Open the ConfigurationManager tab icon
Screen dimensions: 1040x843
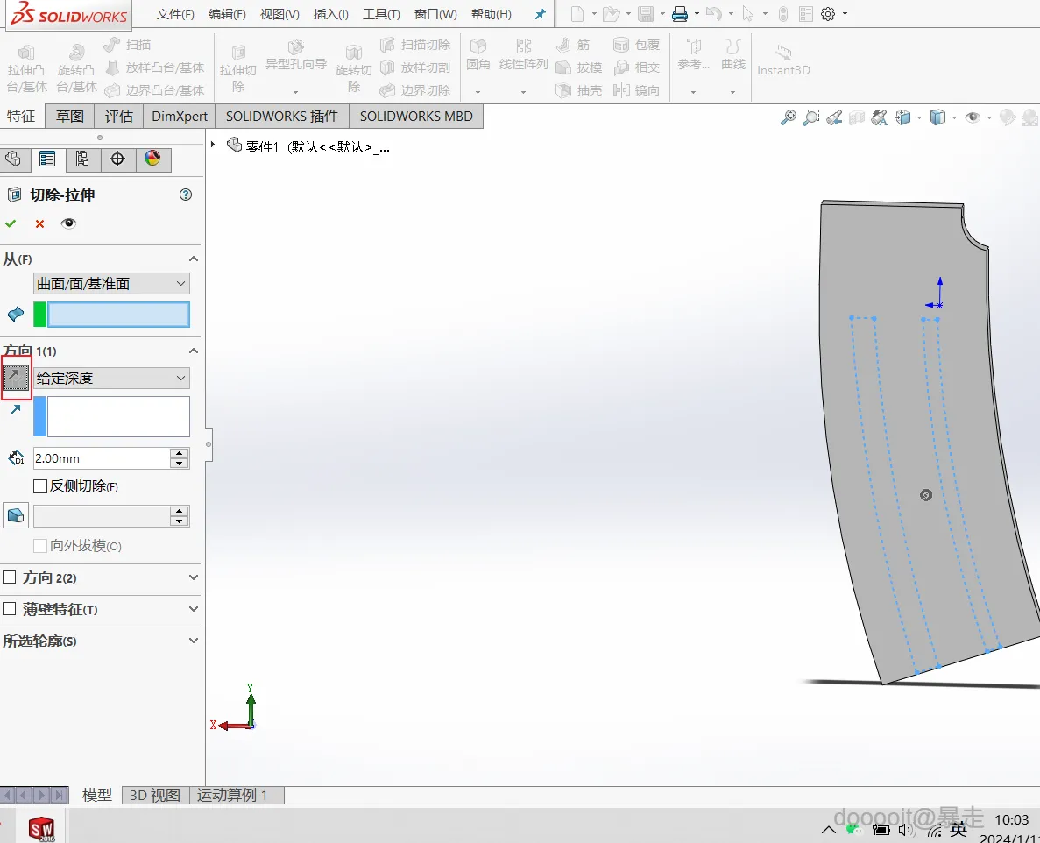pos(82,159)
